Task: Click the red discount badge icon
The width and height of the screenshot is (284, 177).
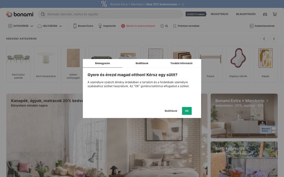Action: click(123, 26)
